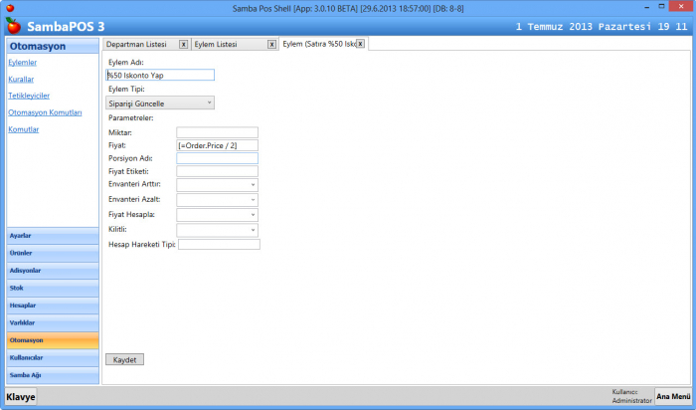696x410 pixels.
Task: Expand the Envanteri Azalt dropdown
Action: tap(217, 200)
